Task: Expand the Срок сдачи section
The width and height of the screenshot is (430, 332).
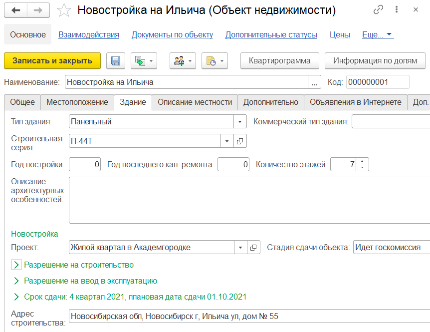Action: coord(16,297)
